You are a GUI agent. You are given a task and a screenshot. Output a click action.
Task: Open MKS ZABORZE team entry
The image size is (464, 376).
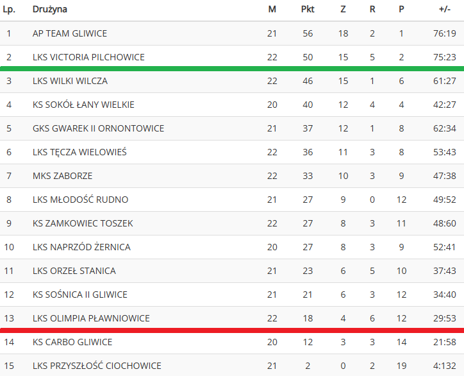[x=62, y=176]
